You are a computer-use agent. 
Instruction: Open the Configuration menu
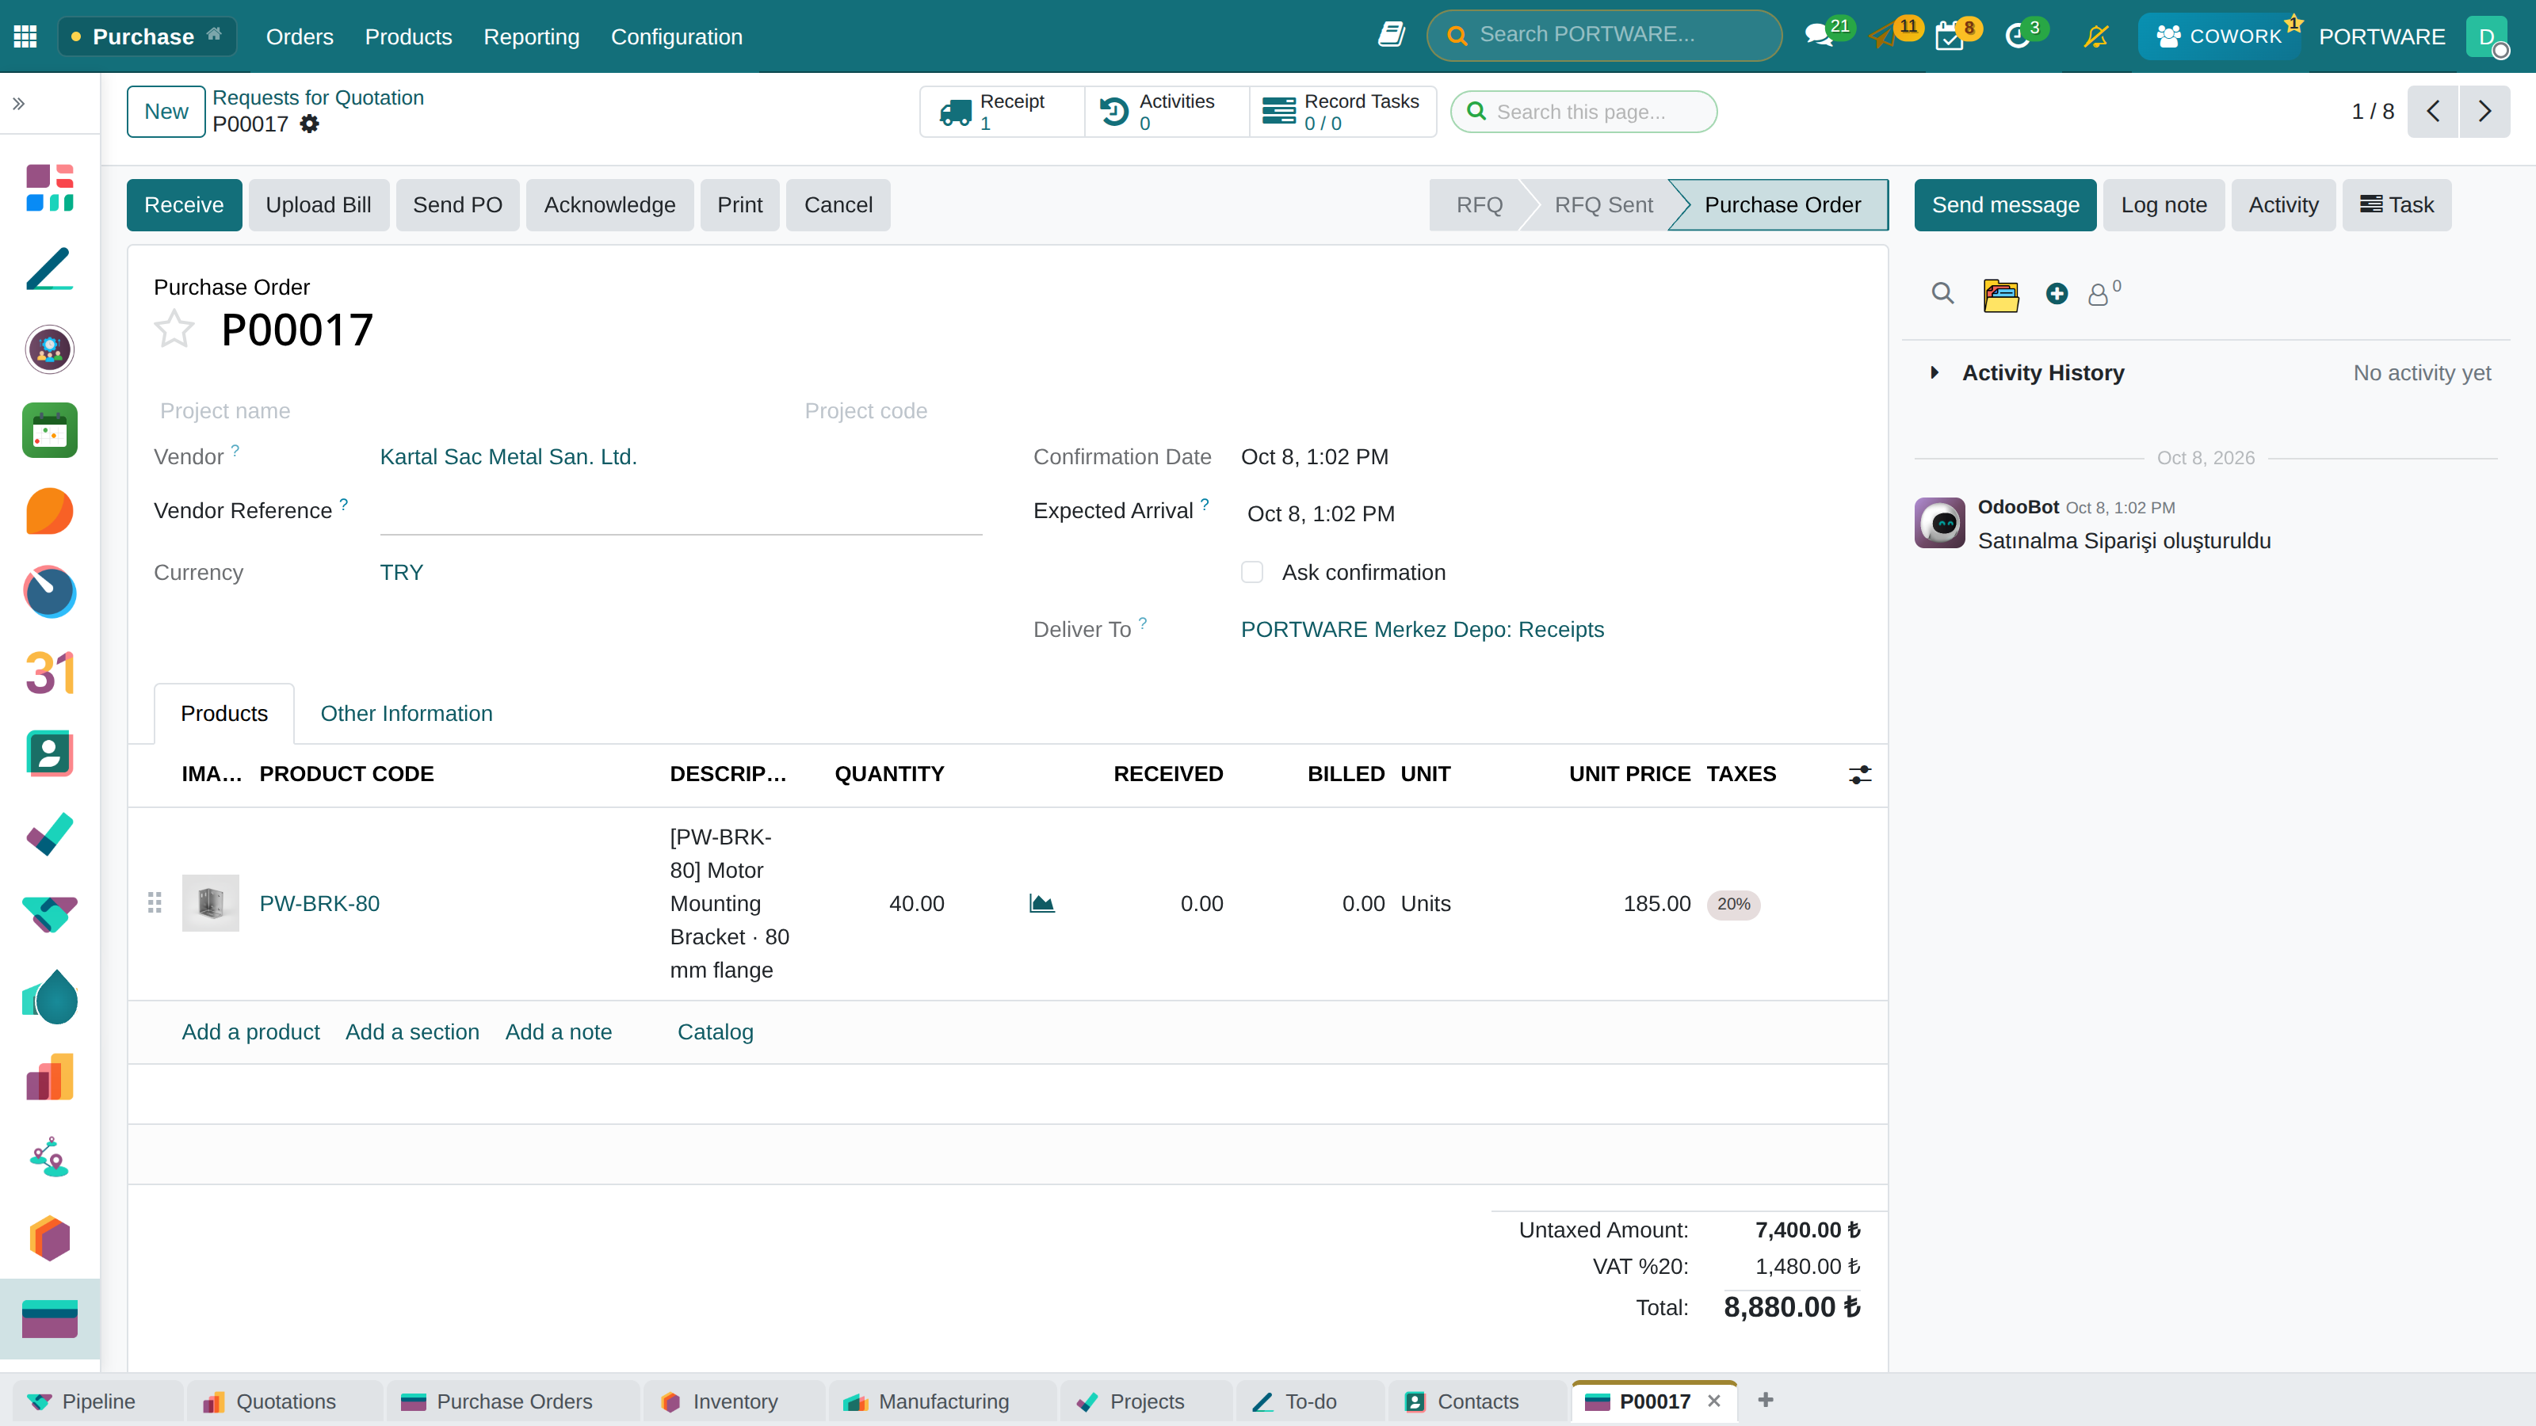676,36
